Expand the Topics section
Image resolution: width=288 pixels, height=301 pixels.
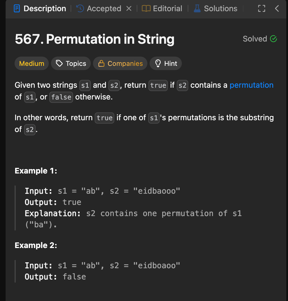click(71, 63)
